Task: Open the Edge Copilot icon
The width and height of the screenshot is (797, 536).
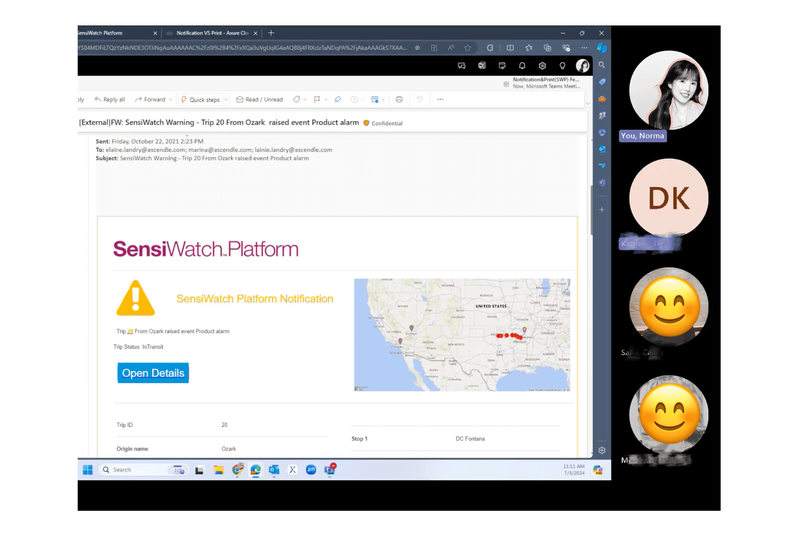Action: pos(601,48)
